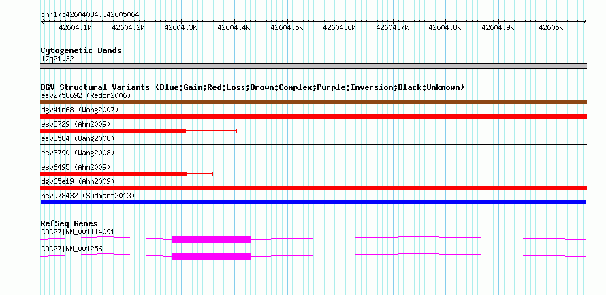Screen dimensions: 606x295
Task: Click the 42605k ruler tick label
Action: coord(551,27)
